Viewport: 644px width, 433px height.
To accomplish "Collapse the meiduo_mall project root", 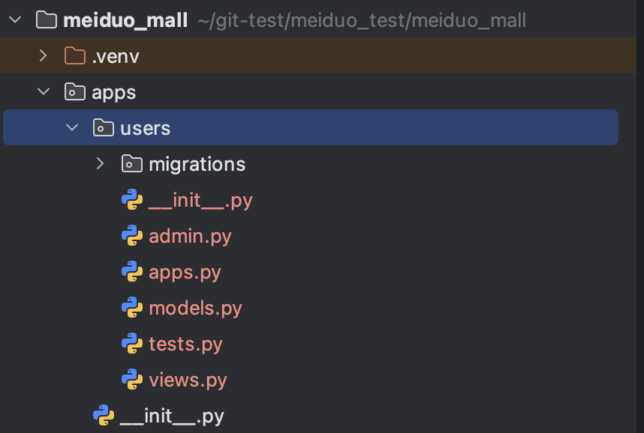I will click(x=15, y=20).
